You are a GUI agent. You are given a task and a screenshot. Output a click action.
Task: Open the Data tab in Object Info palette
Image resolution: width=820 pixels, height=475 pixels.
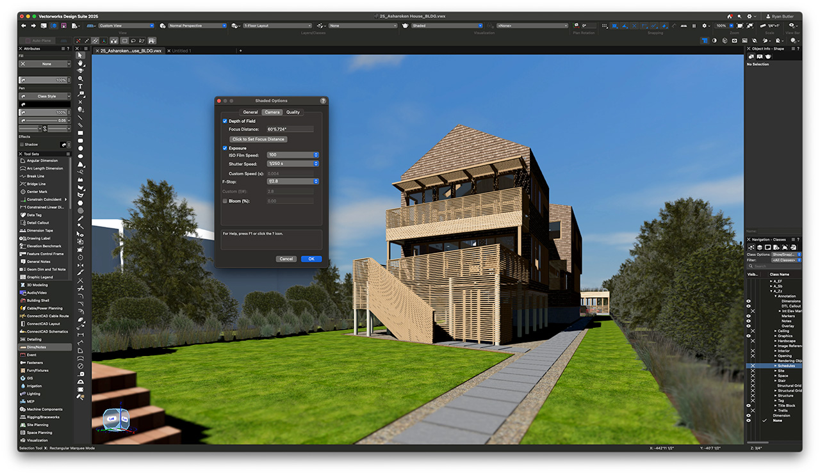coord(760,56)
